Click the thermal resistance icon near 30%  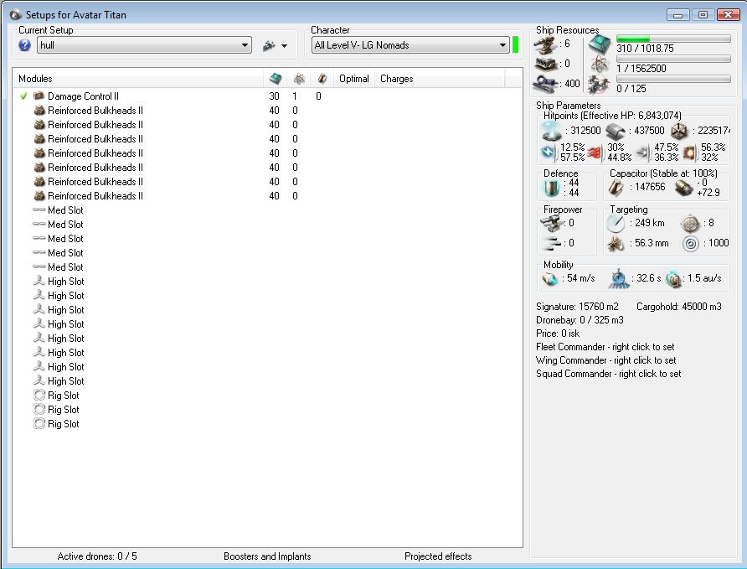pos(595,153)
